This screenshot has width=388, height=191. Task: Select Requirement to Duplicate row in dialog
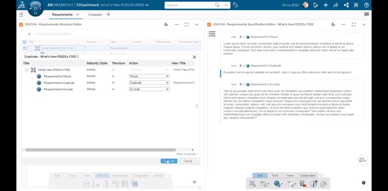(x=108, y=83)
